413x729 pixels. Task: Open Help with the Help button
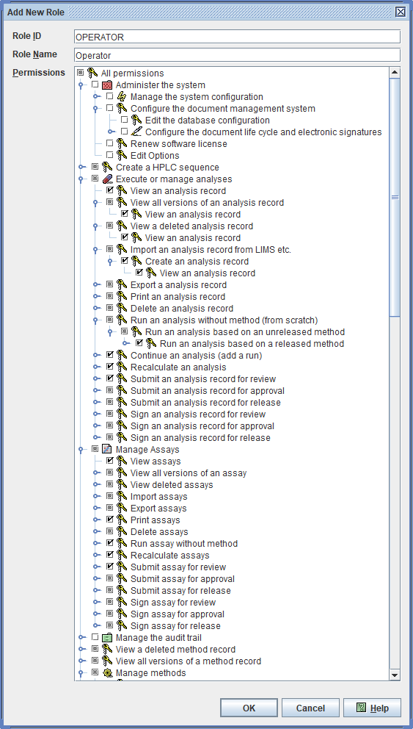pyautogui.click(x=372, y=708)
